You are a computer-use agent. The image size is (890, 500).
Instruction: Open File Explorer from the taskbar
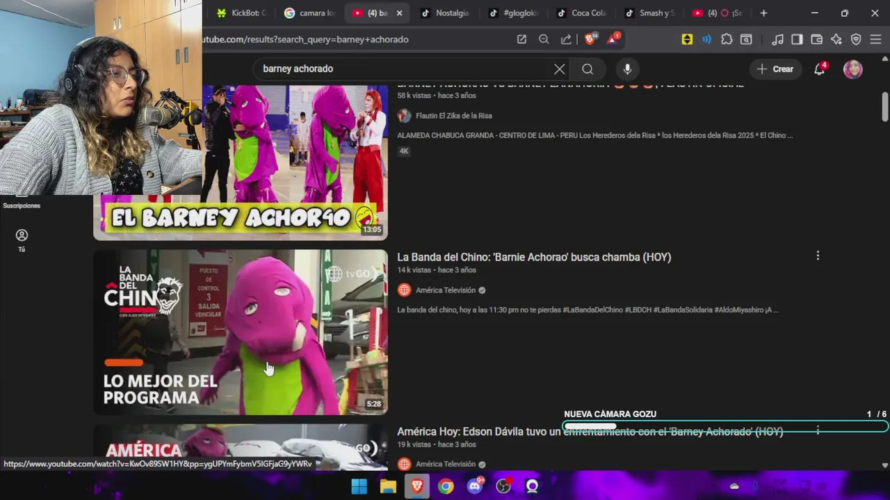pyautogui.click(x=388, y=486)
